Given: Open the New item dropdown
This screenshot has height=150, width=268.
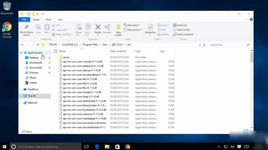Looking at the screenshot, I should click(x=132, y=25).
